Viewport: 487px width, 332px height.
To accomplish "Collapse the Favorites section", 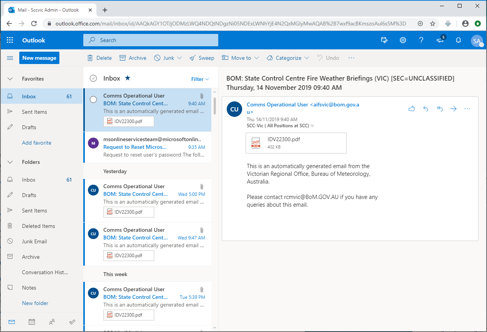I will point(10,79).
